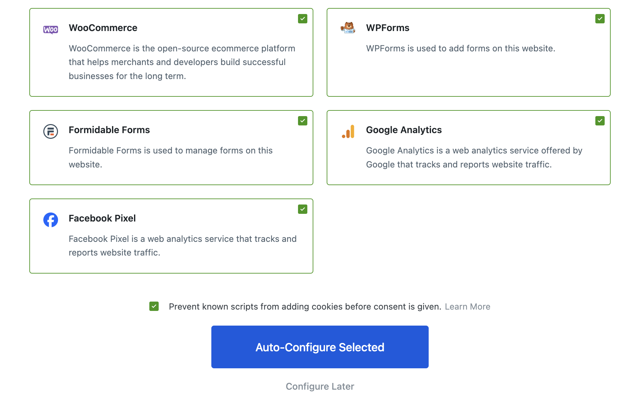Uncheck the WooCommerce integration checkbox
The height and width of the screenshot is (413, 640).
303,19
